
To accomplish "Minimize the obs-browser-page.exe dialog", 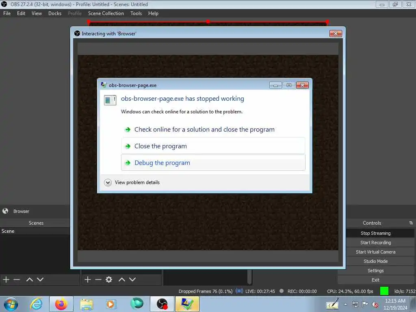I will point(275,85).
